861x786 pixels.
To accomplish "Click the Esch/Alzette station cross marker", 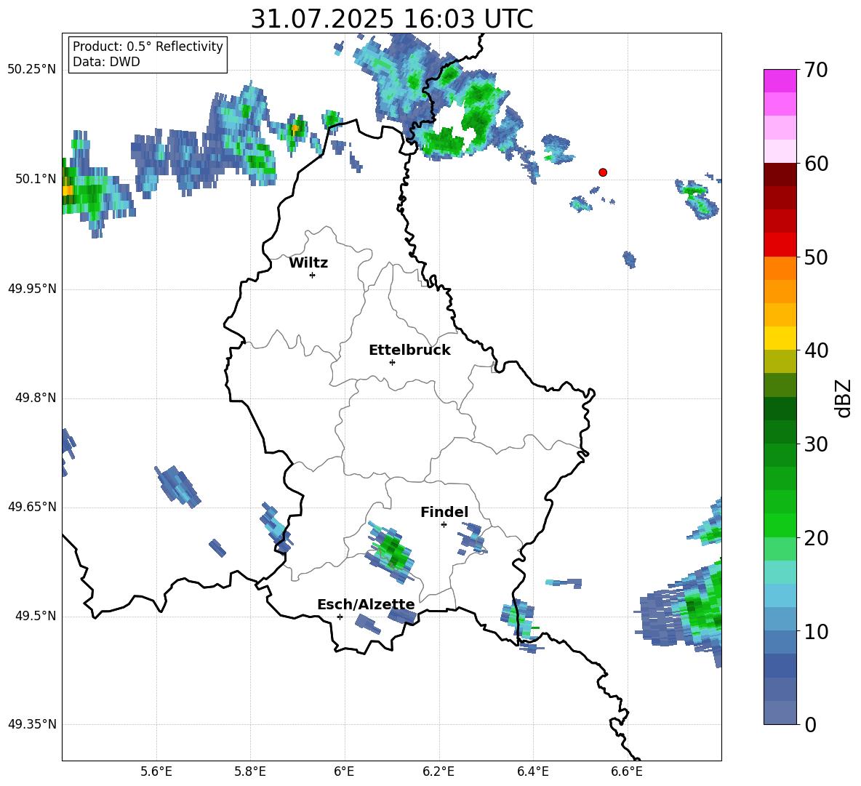I will click(340, 617).
